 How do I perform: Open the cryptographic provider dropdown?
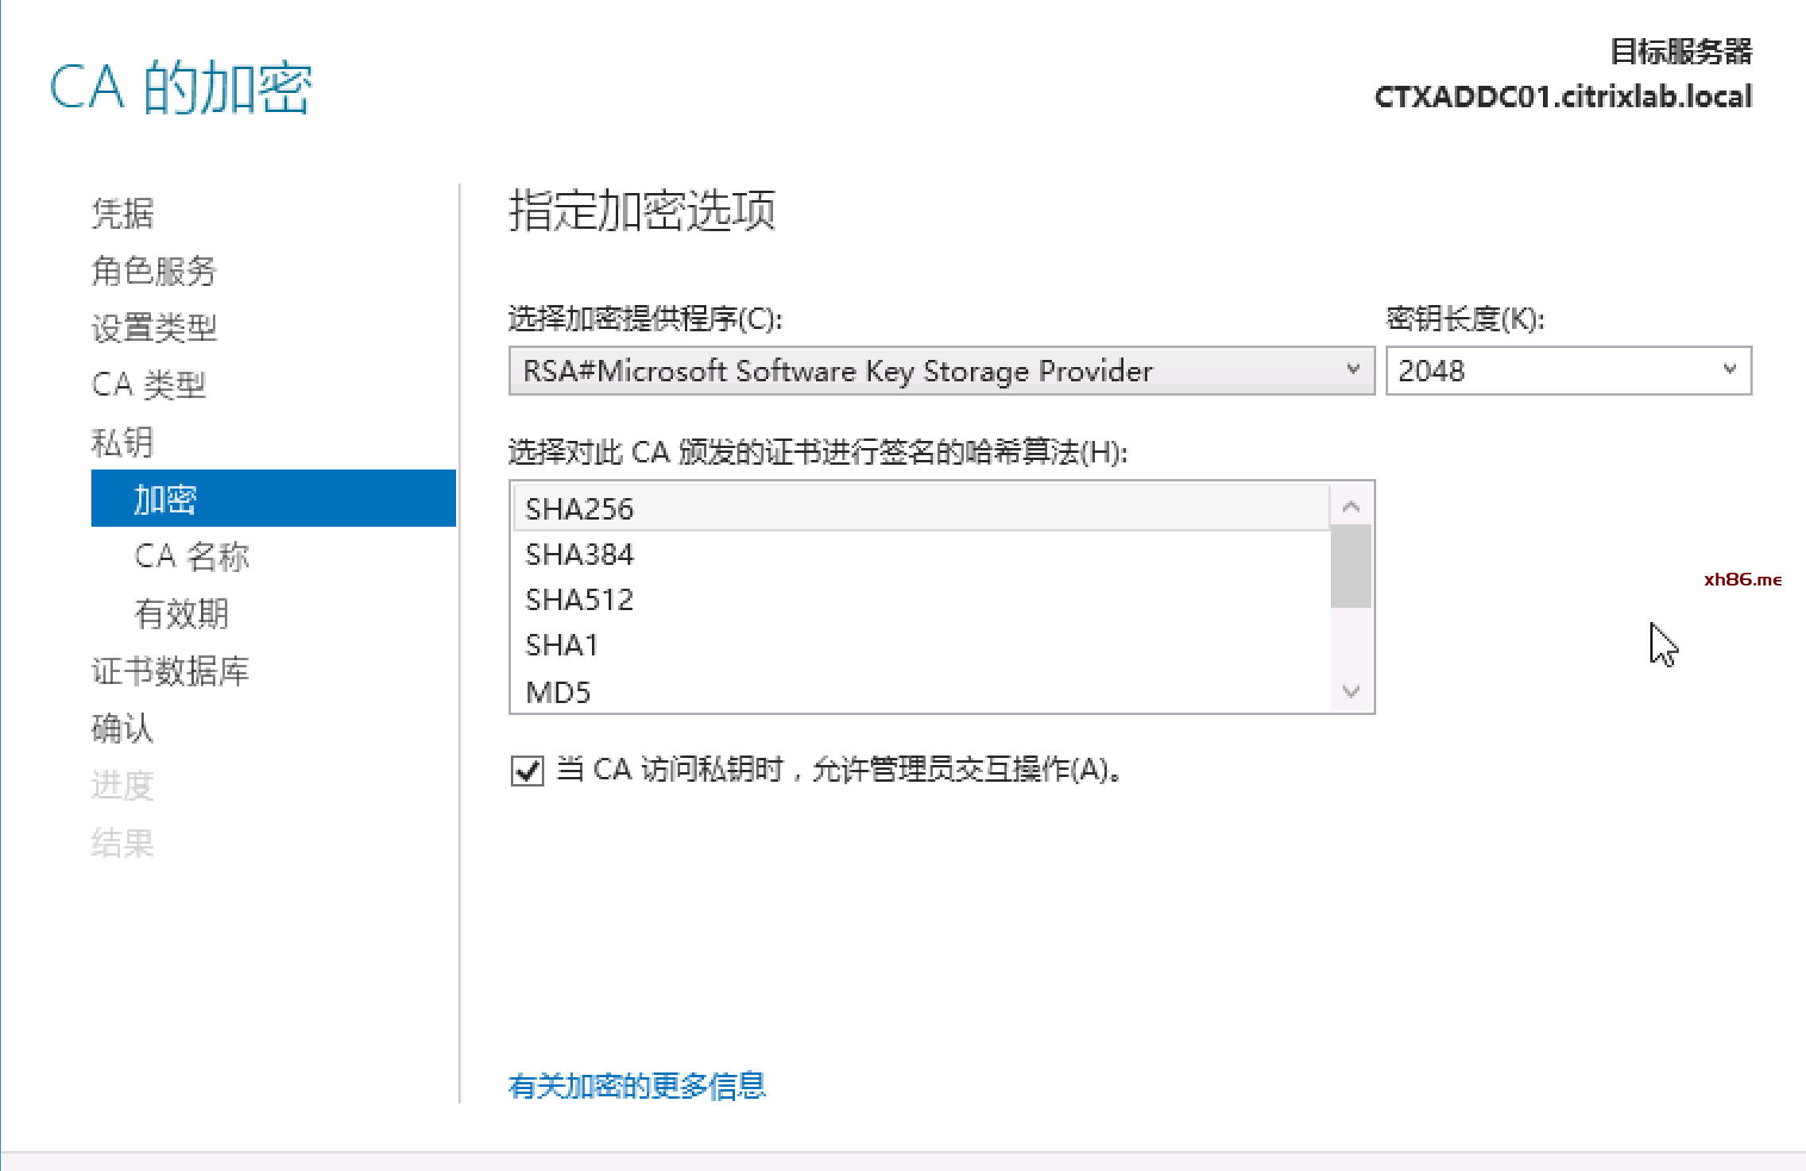pos(941,371)
